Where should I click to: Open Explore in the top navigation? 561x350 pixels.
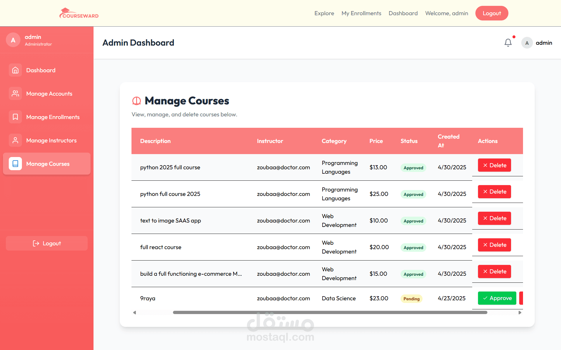pyautogui.click(x=324, y=13)
